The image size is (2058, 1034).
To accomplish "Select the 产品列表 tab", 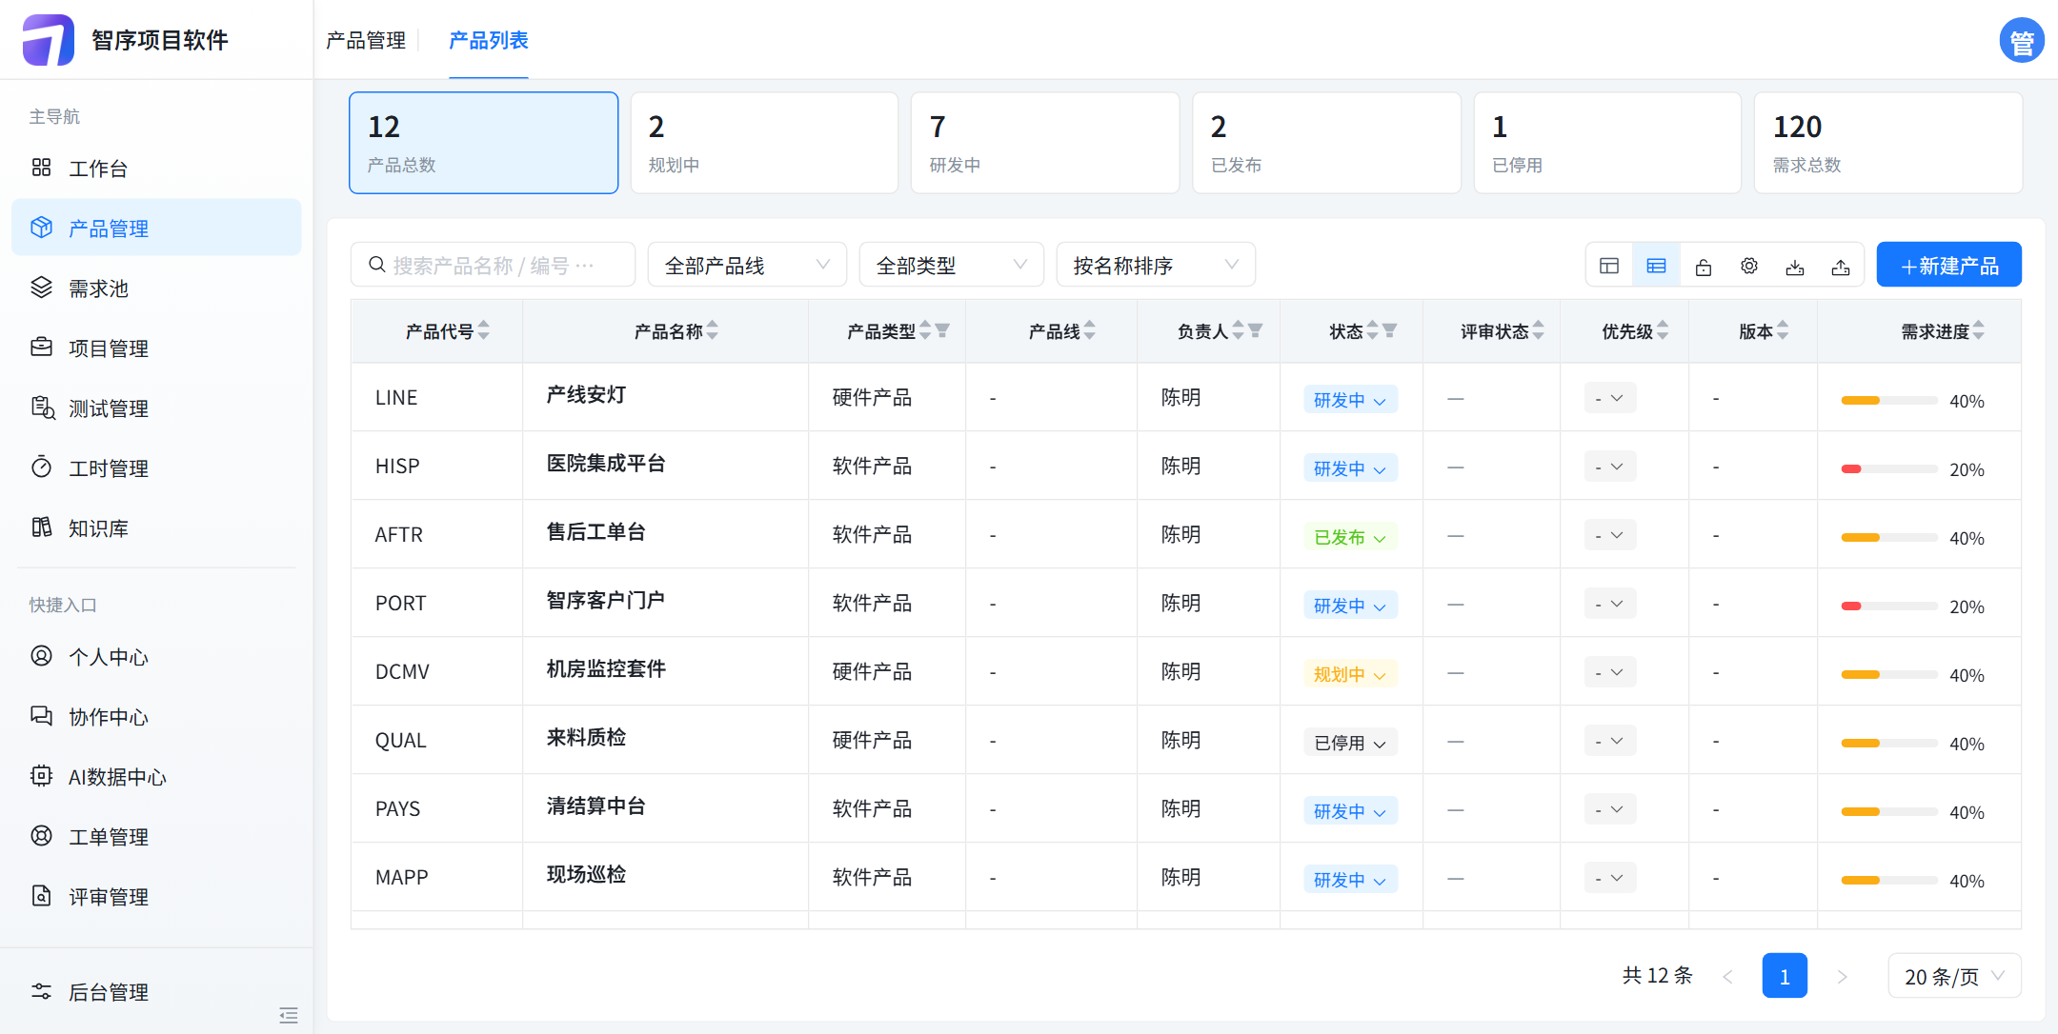I will pyautogui.click(x=488, y=40).
